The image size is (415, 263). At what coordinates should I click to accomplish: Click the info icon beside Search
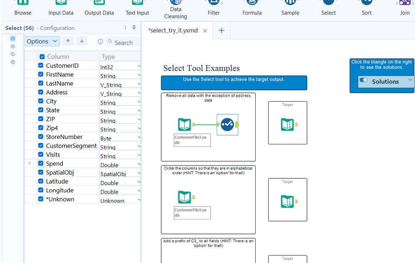point(100,41)
